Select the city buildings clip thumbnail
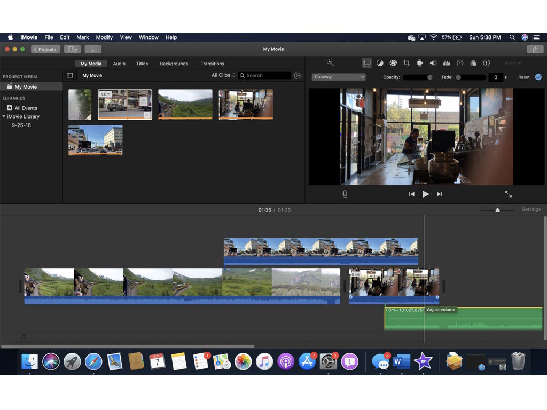 click(96, 140)
